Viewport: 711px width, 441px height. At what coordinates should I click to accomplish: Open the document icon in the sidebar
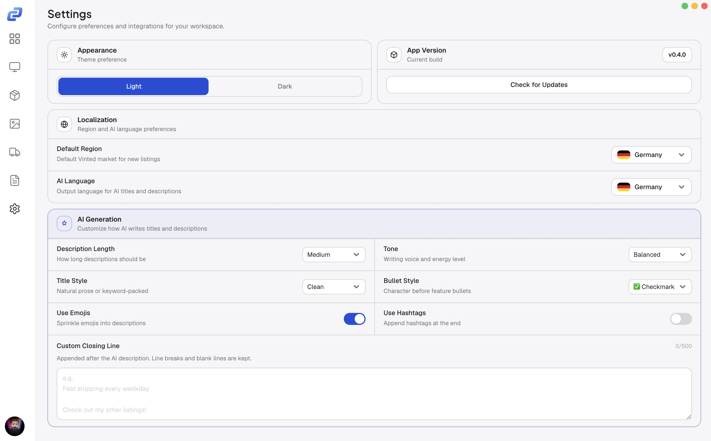(x=15, y=180)
